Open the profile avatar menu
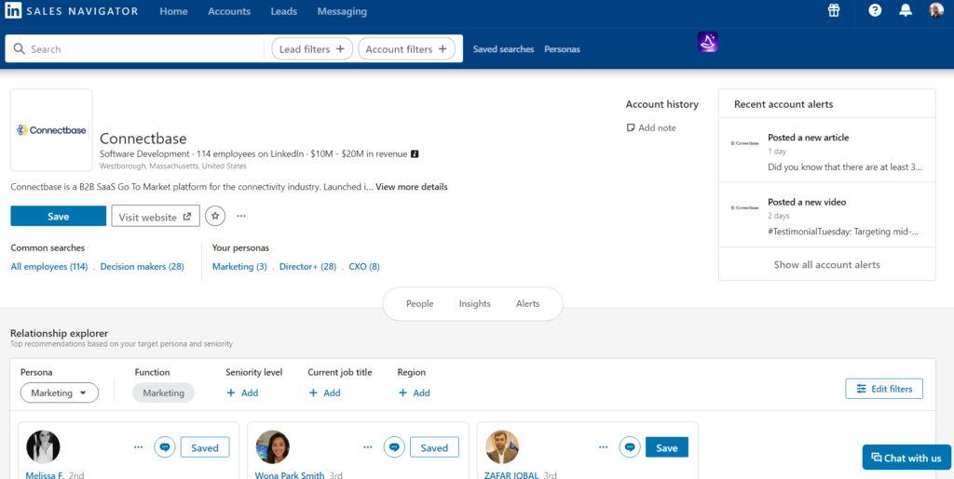Viewport: 954px width, 479px height. [935, 10]
